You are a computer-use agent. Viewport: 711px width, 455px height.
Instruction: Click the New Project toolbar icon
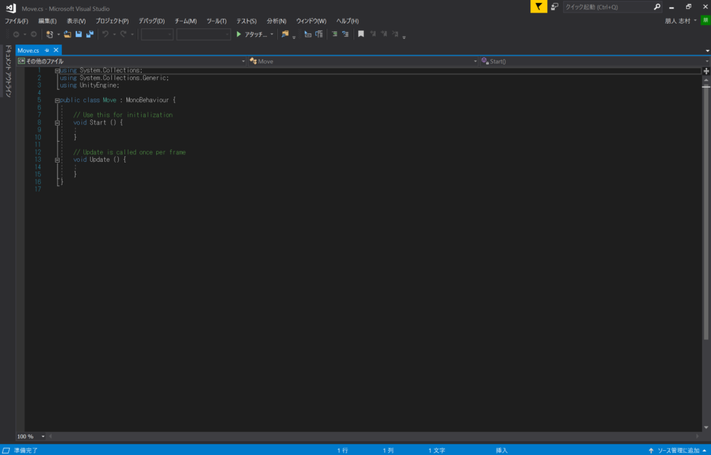click(49, 34)
